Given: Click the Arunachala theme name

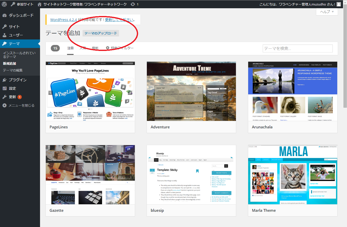Looking at the screenshot, I should (x=262, y=127).
